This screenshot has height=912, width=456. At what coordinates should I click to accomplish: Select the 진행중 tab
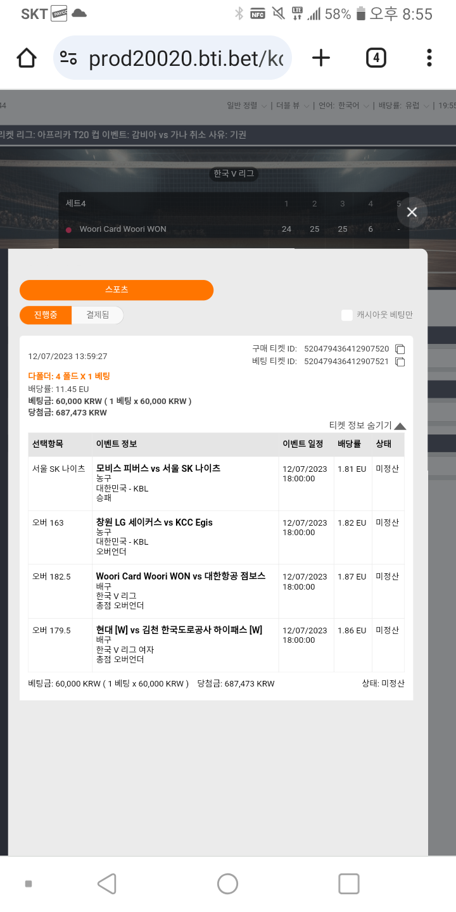[x=46, y=315]
